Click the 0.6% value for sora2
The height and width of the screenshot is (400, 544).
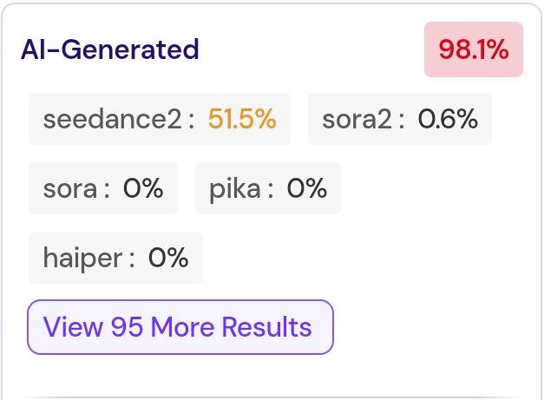(x=448, y=119)
